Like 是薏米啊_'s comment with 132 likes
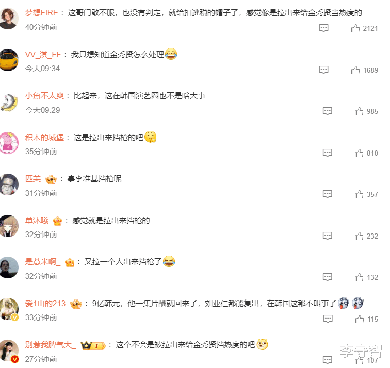 (359, 277)
